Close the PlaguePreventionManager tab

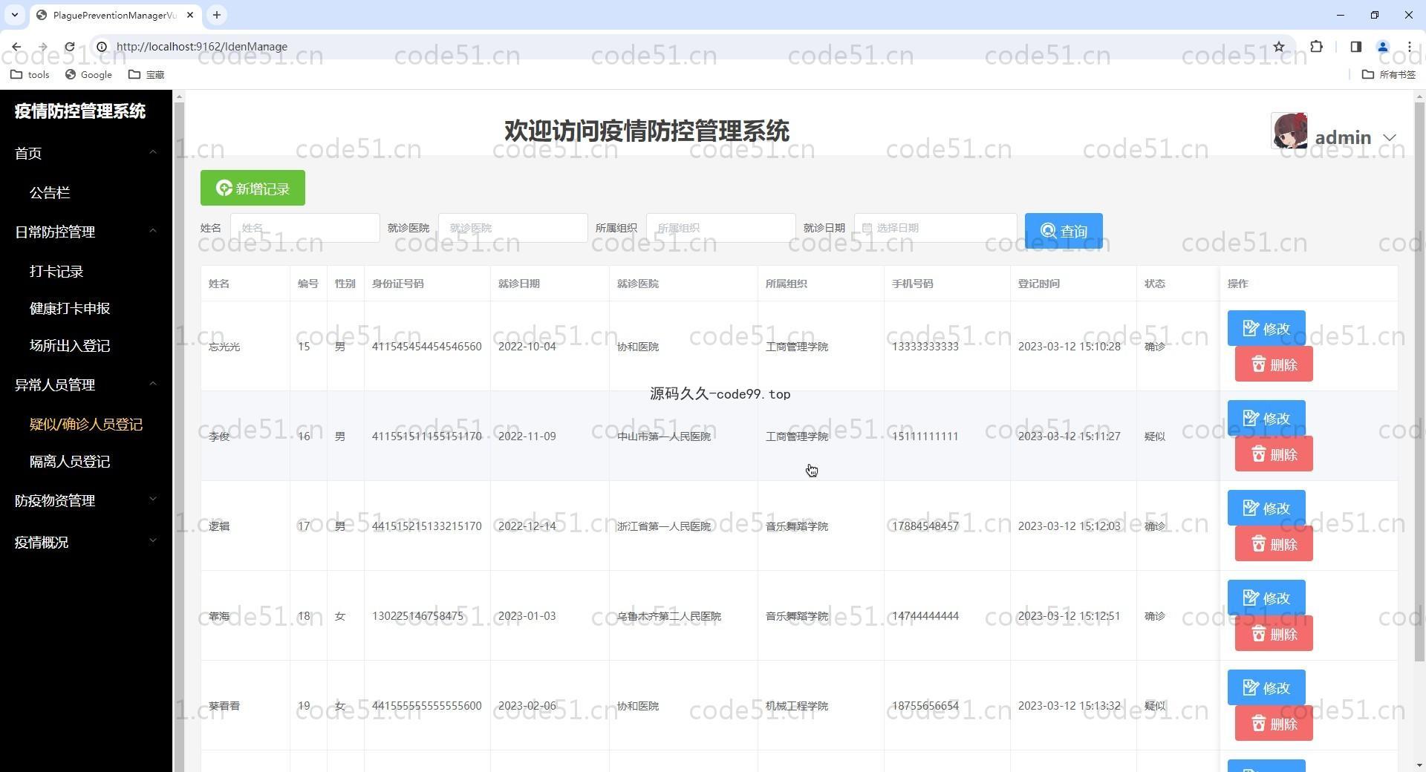click(x=190, y=15)
